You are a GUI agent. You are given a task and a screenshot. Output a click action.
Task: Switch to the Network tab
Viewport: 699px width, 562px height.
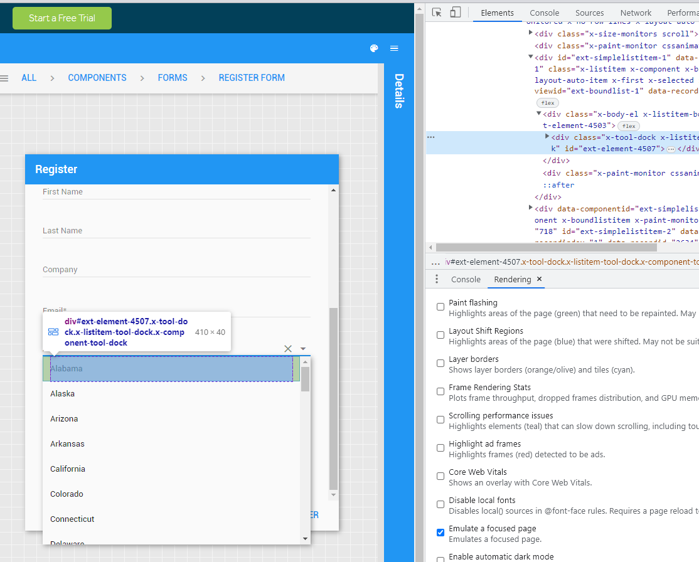[x=636, y=13]
